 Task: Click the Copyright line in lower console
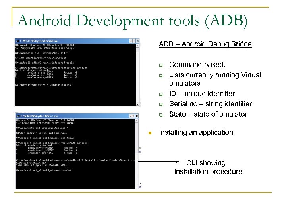(45, 123)
